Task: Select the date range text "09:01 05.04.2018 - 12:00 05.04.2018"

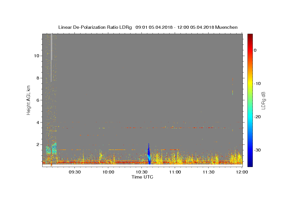Action: [x=175, y=27]
